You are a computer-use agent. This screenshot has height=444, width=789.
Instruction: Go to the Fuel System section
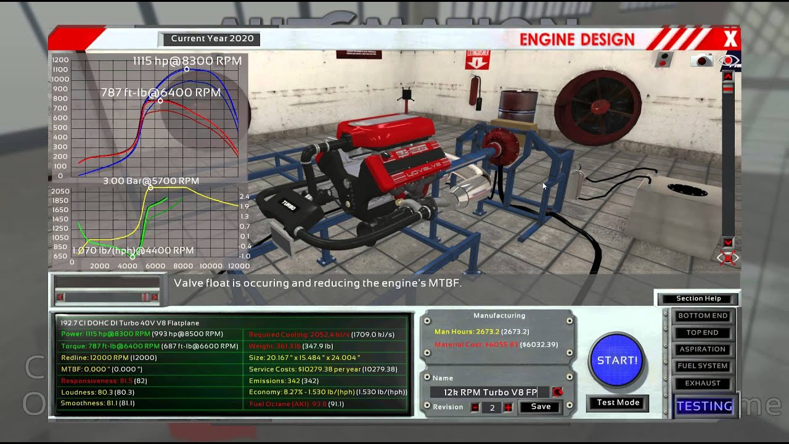click(x=703, y=366)
